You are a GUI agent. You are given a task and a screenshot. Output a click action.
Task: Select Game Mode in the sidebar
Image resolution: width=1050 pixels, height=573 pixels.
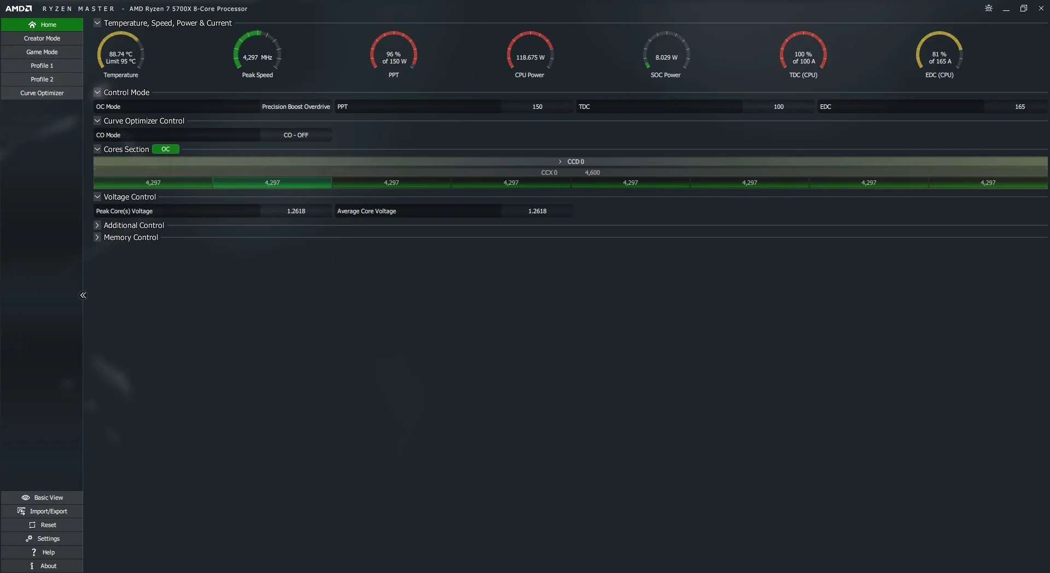pos(42,52)
